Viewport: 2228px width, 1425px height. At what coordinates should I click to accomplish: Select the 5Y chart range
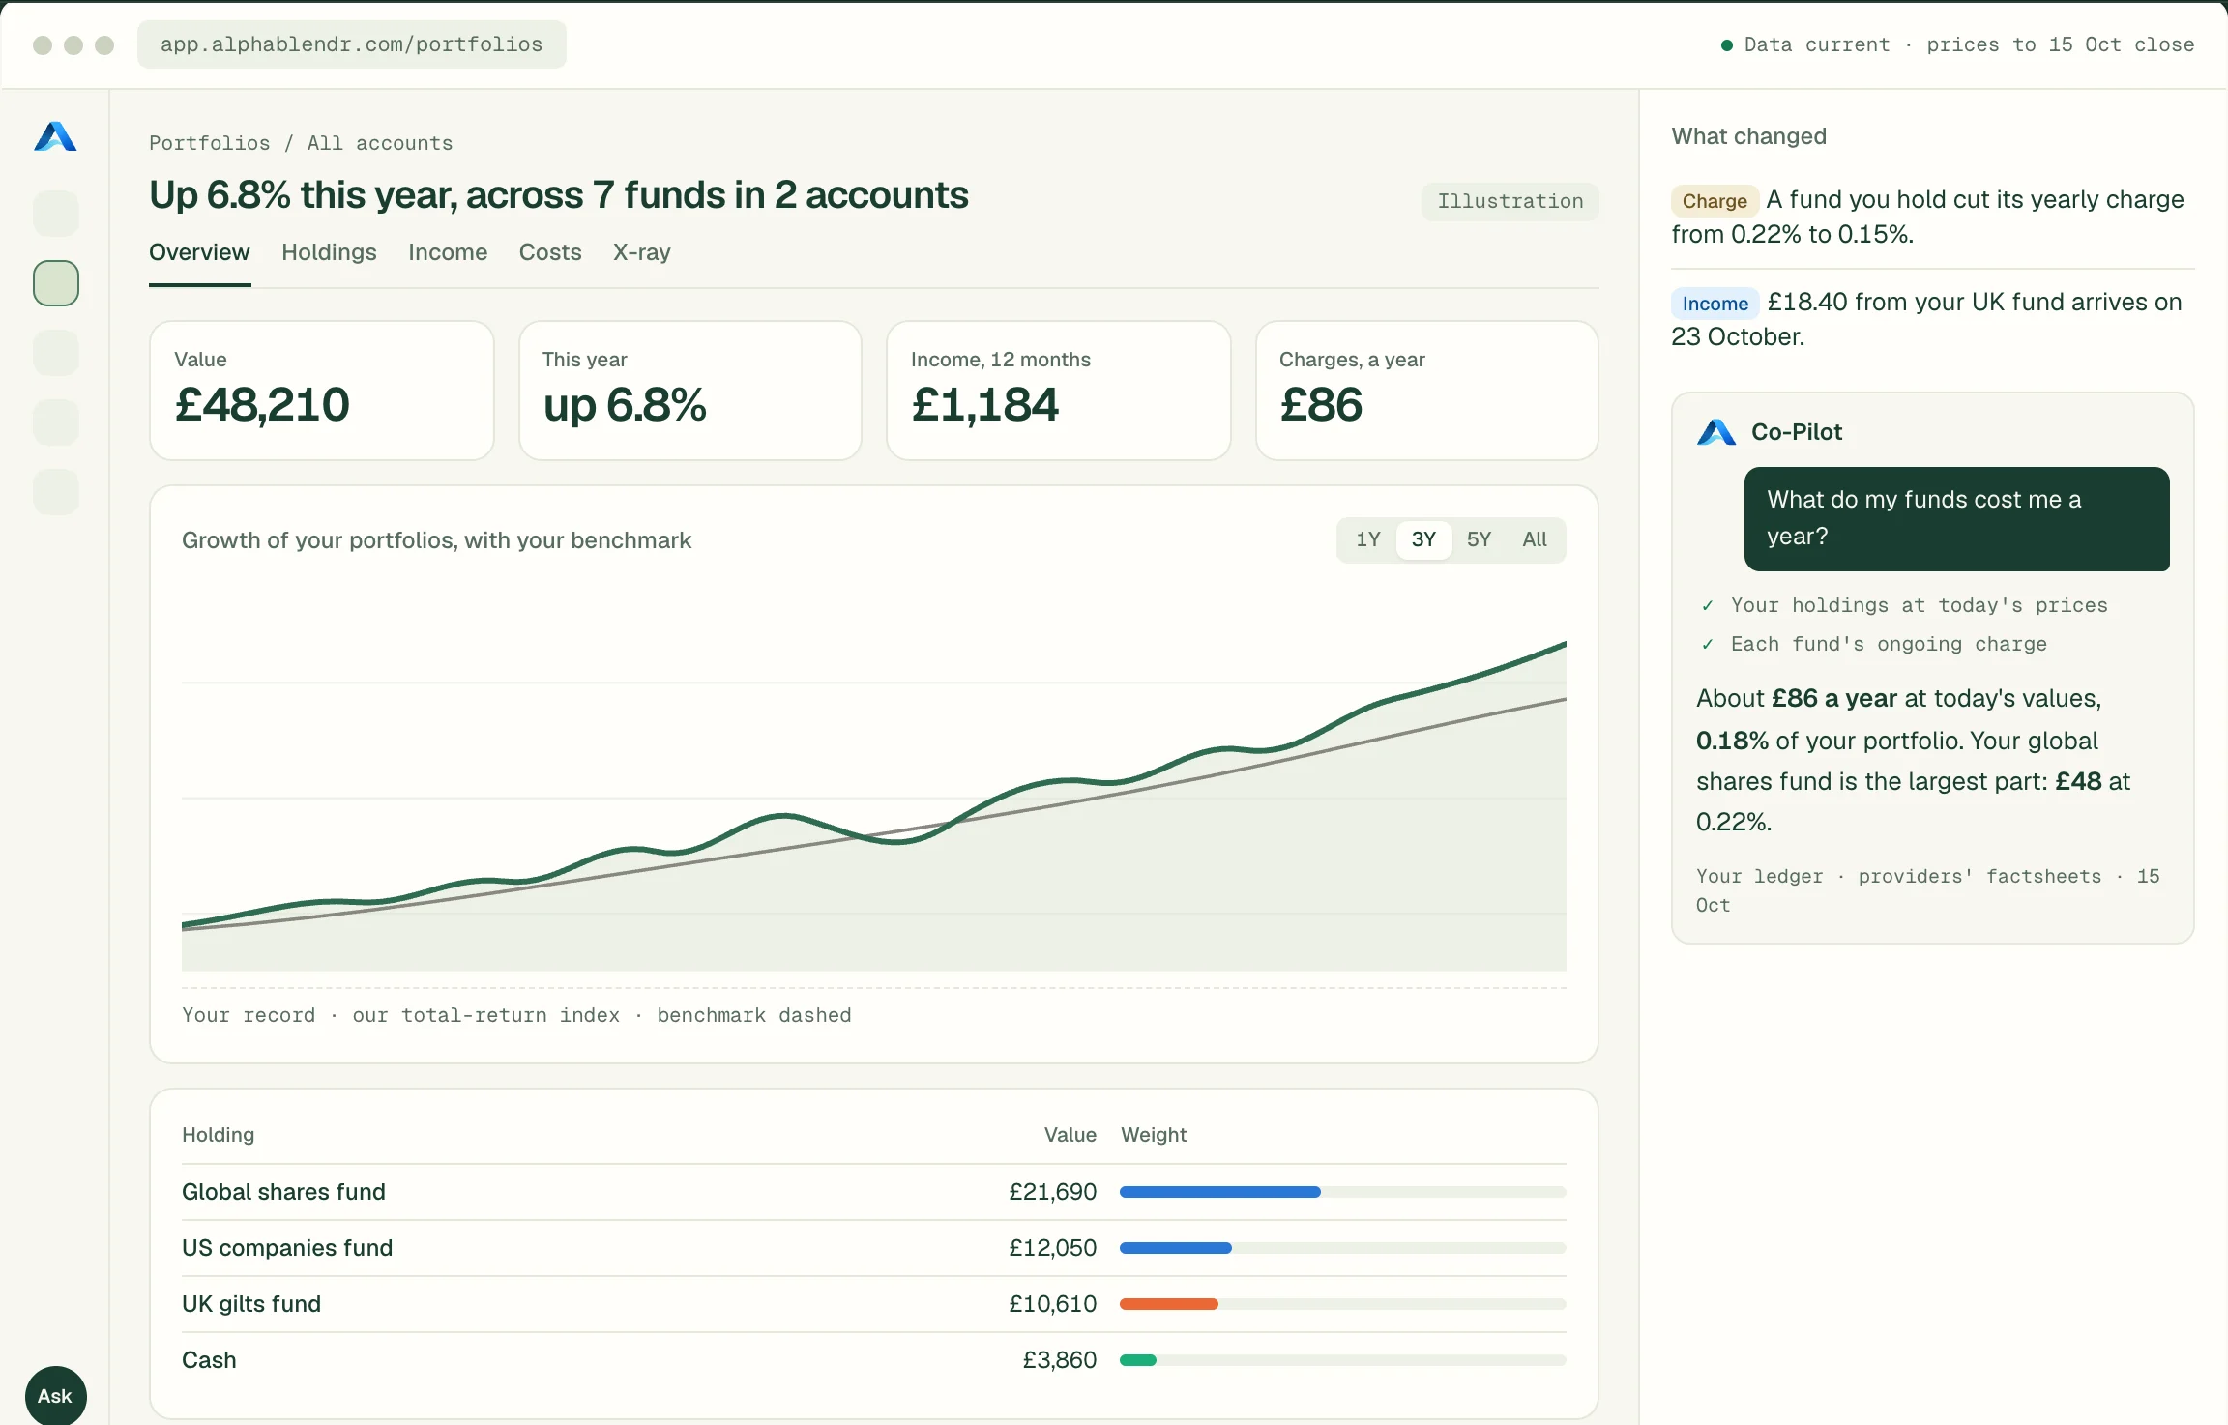[x=1479, y=539]
